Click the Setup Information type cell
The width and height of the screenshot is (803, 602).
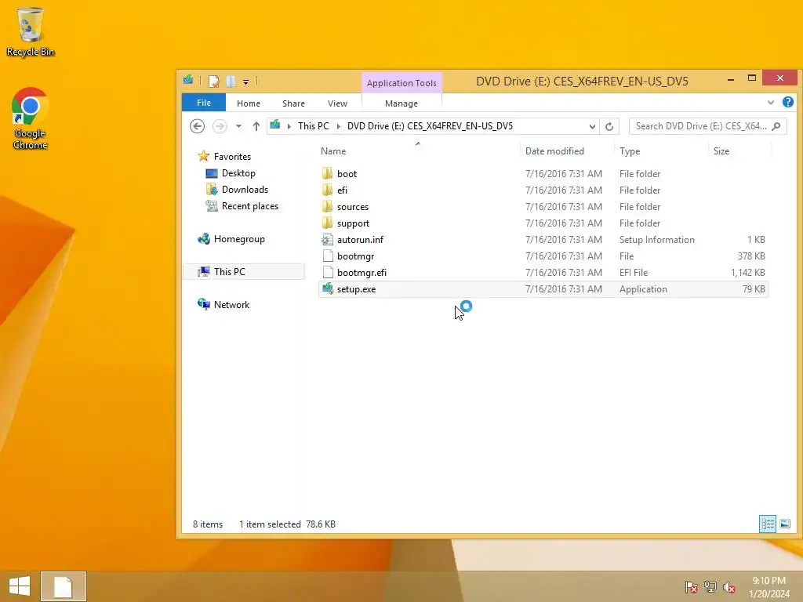[656, 240]
